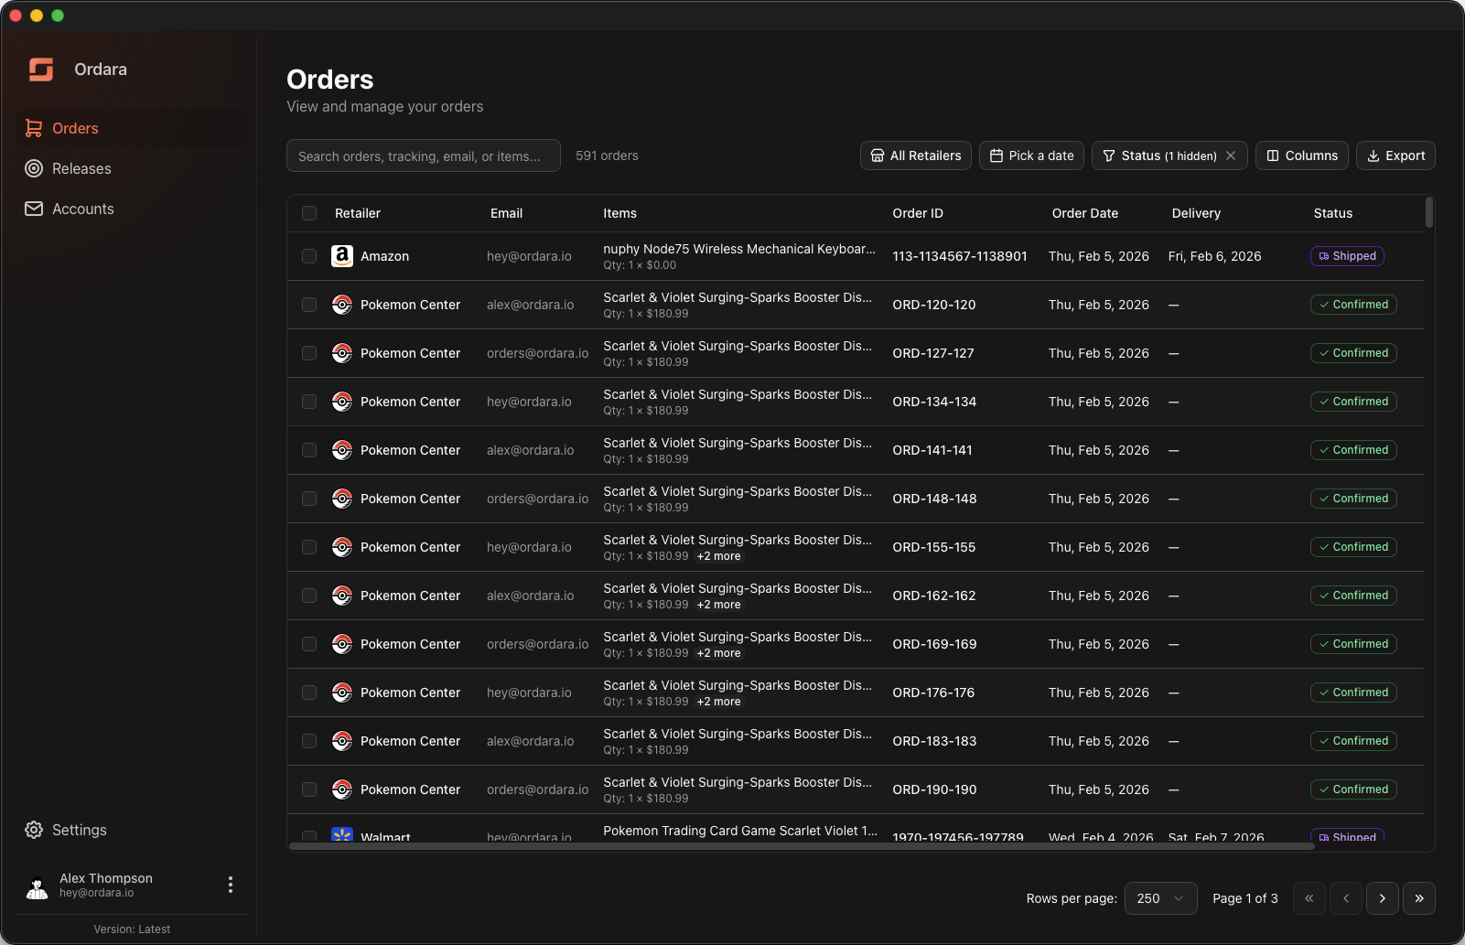Screen dimensions: 1465x945
Task: Click the Releases target icon in sidebar
Action: (x=33, y=168)
